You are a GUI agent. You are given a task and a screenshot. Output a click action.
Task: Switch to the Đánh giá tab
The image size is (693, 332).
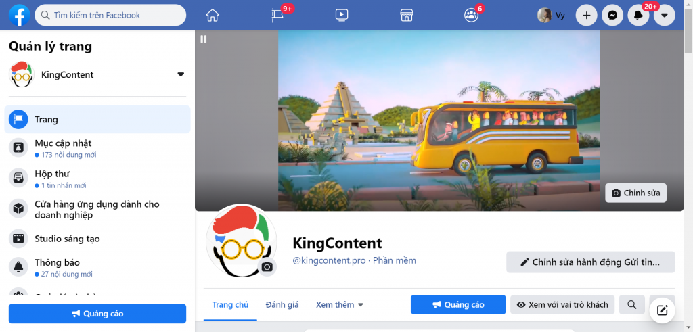coord(282,305)
